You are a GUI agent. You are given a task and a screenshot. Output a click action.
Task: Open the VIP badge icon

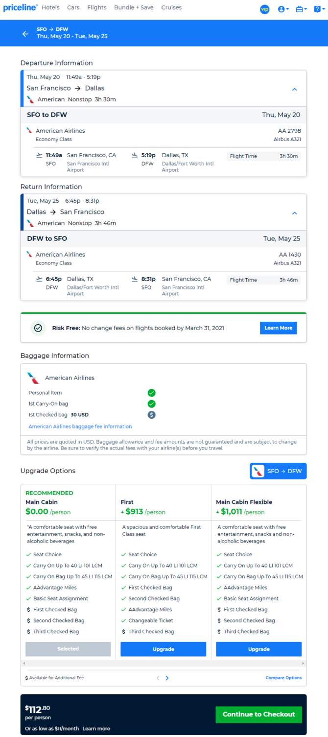(265, 9)
